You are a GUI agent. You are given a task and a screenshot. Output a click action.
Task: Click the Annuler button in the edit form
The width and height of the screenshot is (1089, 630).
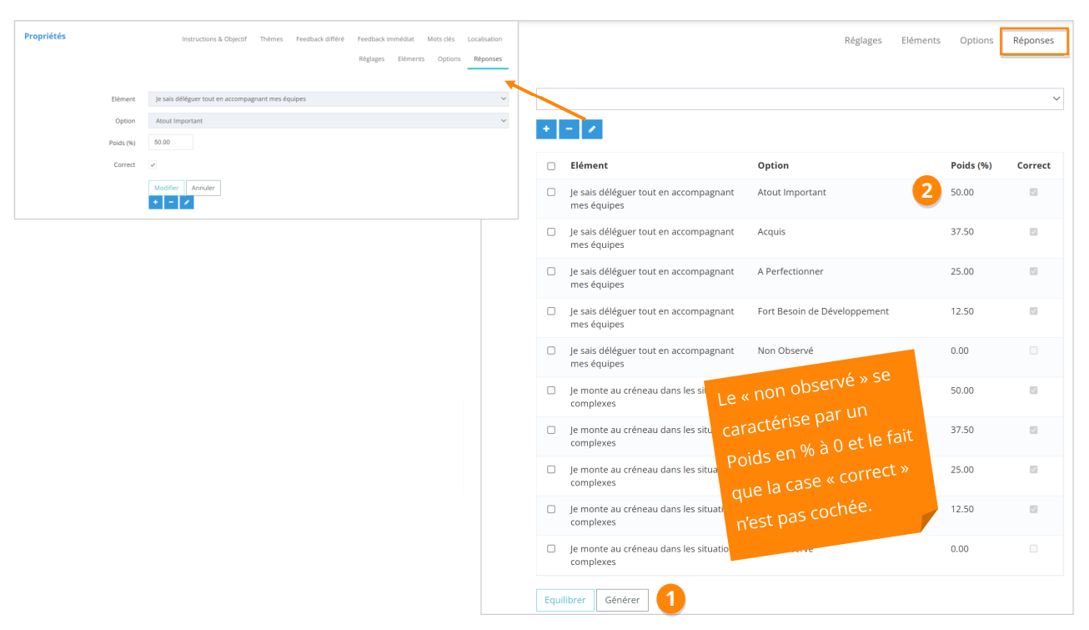tap(203, 189)
